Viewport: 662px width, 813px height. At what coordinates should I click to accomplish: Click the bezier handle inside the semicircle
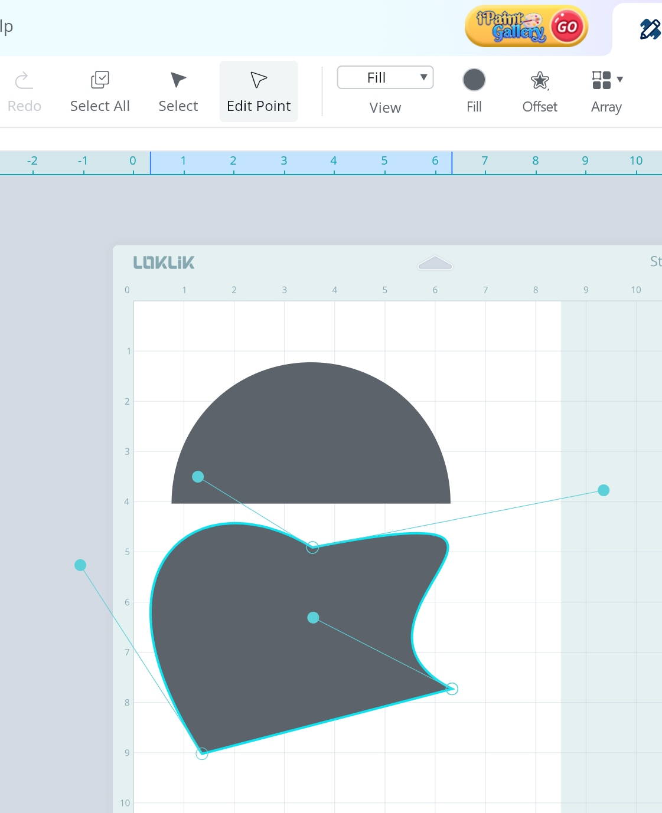coord(198,477)
